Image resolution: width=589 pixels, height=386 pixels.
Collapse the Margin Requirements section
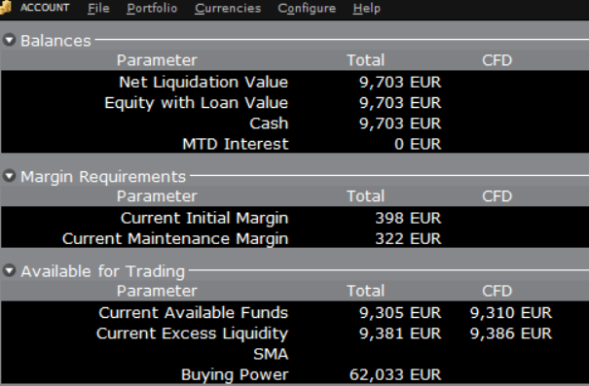point(9,176)
